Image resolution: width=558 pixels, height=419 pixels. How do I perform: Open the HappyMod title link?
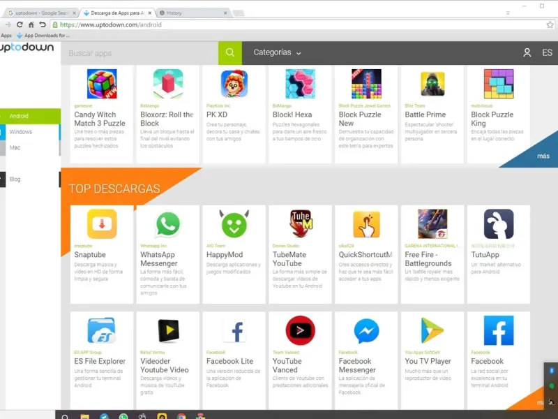225,255
